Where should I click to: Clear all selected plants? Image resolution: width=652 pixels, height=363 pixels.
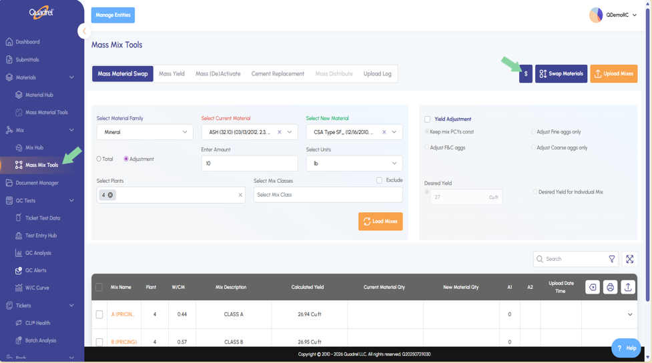click(240, 195)
